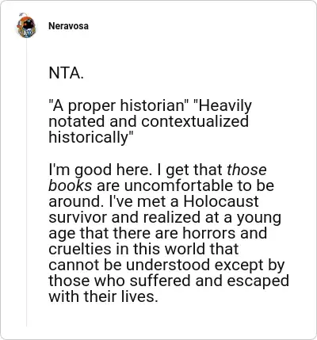Open Neravosa's avatar image
This screenshot has width=317, height=340.
click(x=26, y=26)
